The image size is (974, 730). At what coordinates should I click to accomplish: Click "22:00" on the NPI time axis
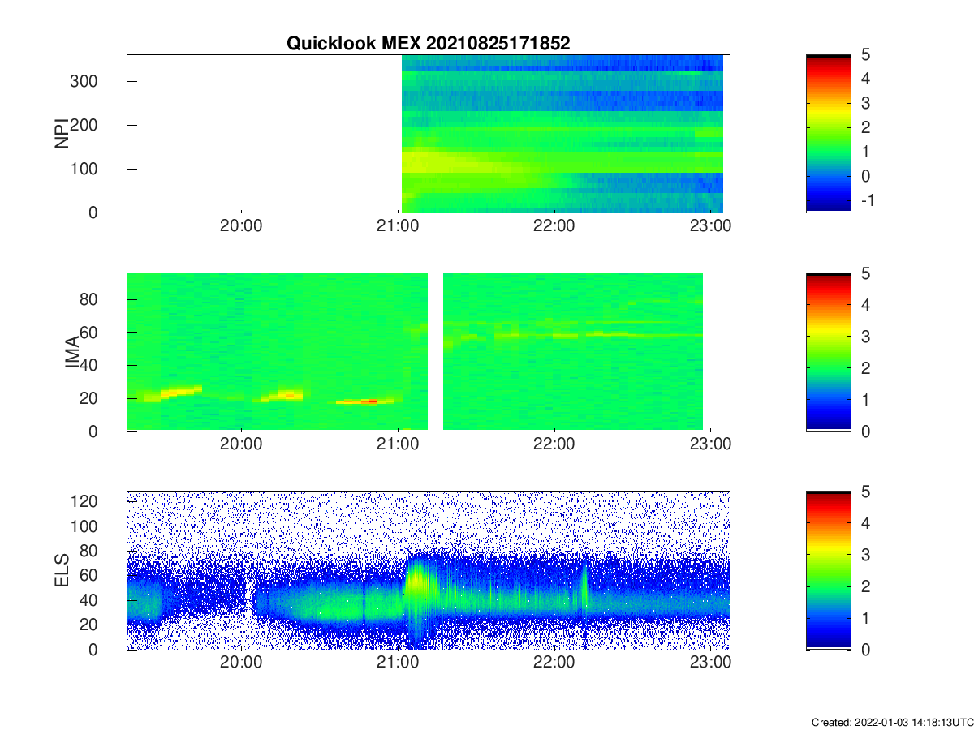tap(554, 226)
